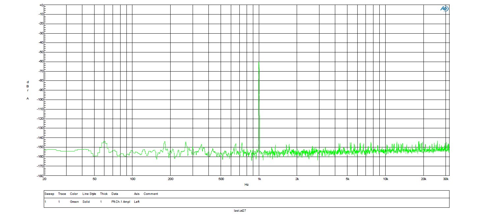The height and width of the screenshot is (215, 490).
Task: Click the '-50' y-axis label
Action: [x=41, y=52]
